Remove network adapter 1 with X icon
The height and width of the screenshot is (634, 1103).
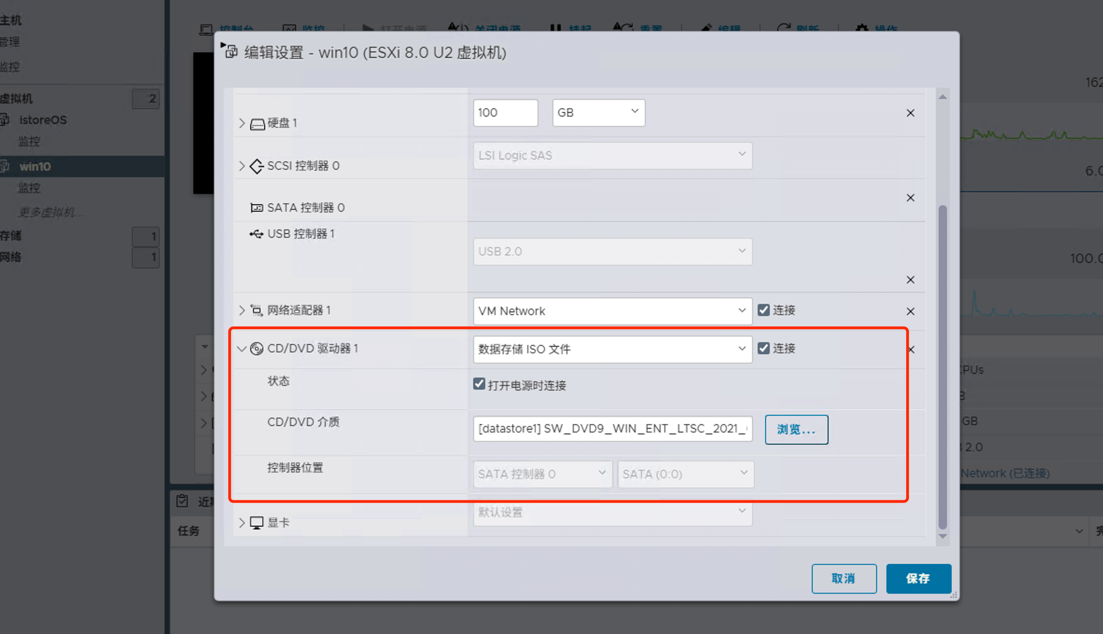pyautogui.click(x=910, y=311)
